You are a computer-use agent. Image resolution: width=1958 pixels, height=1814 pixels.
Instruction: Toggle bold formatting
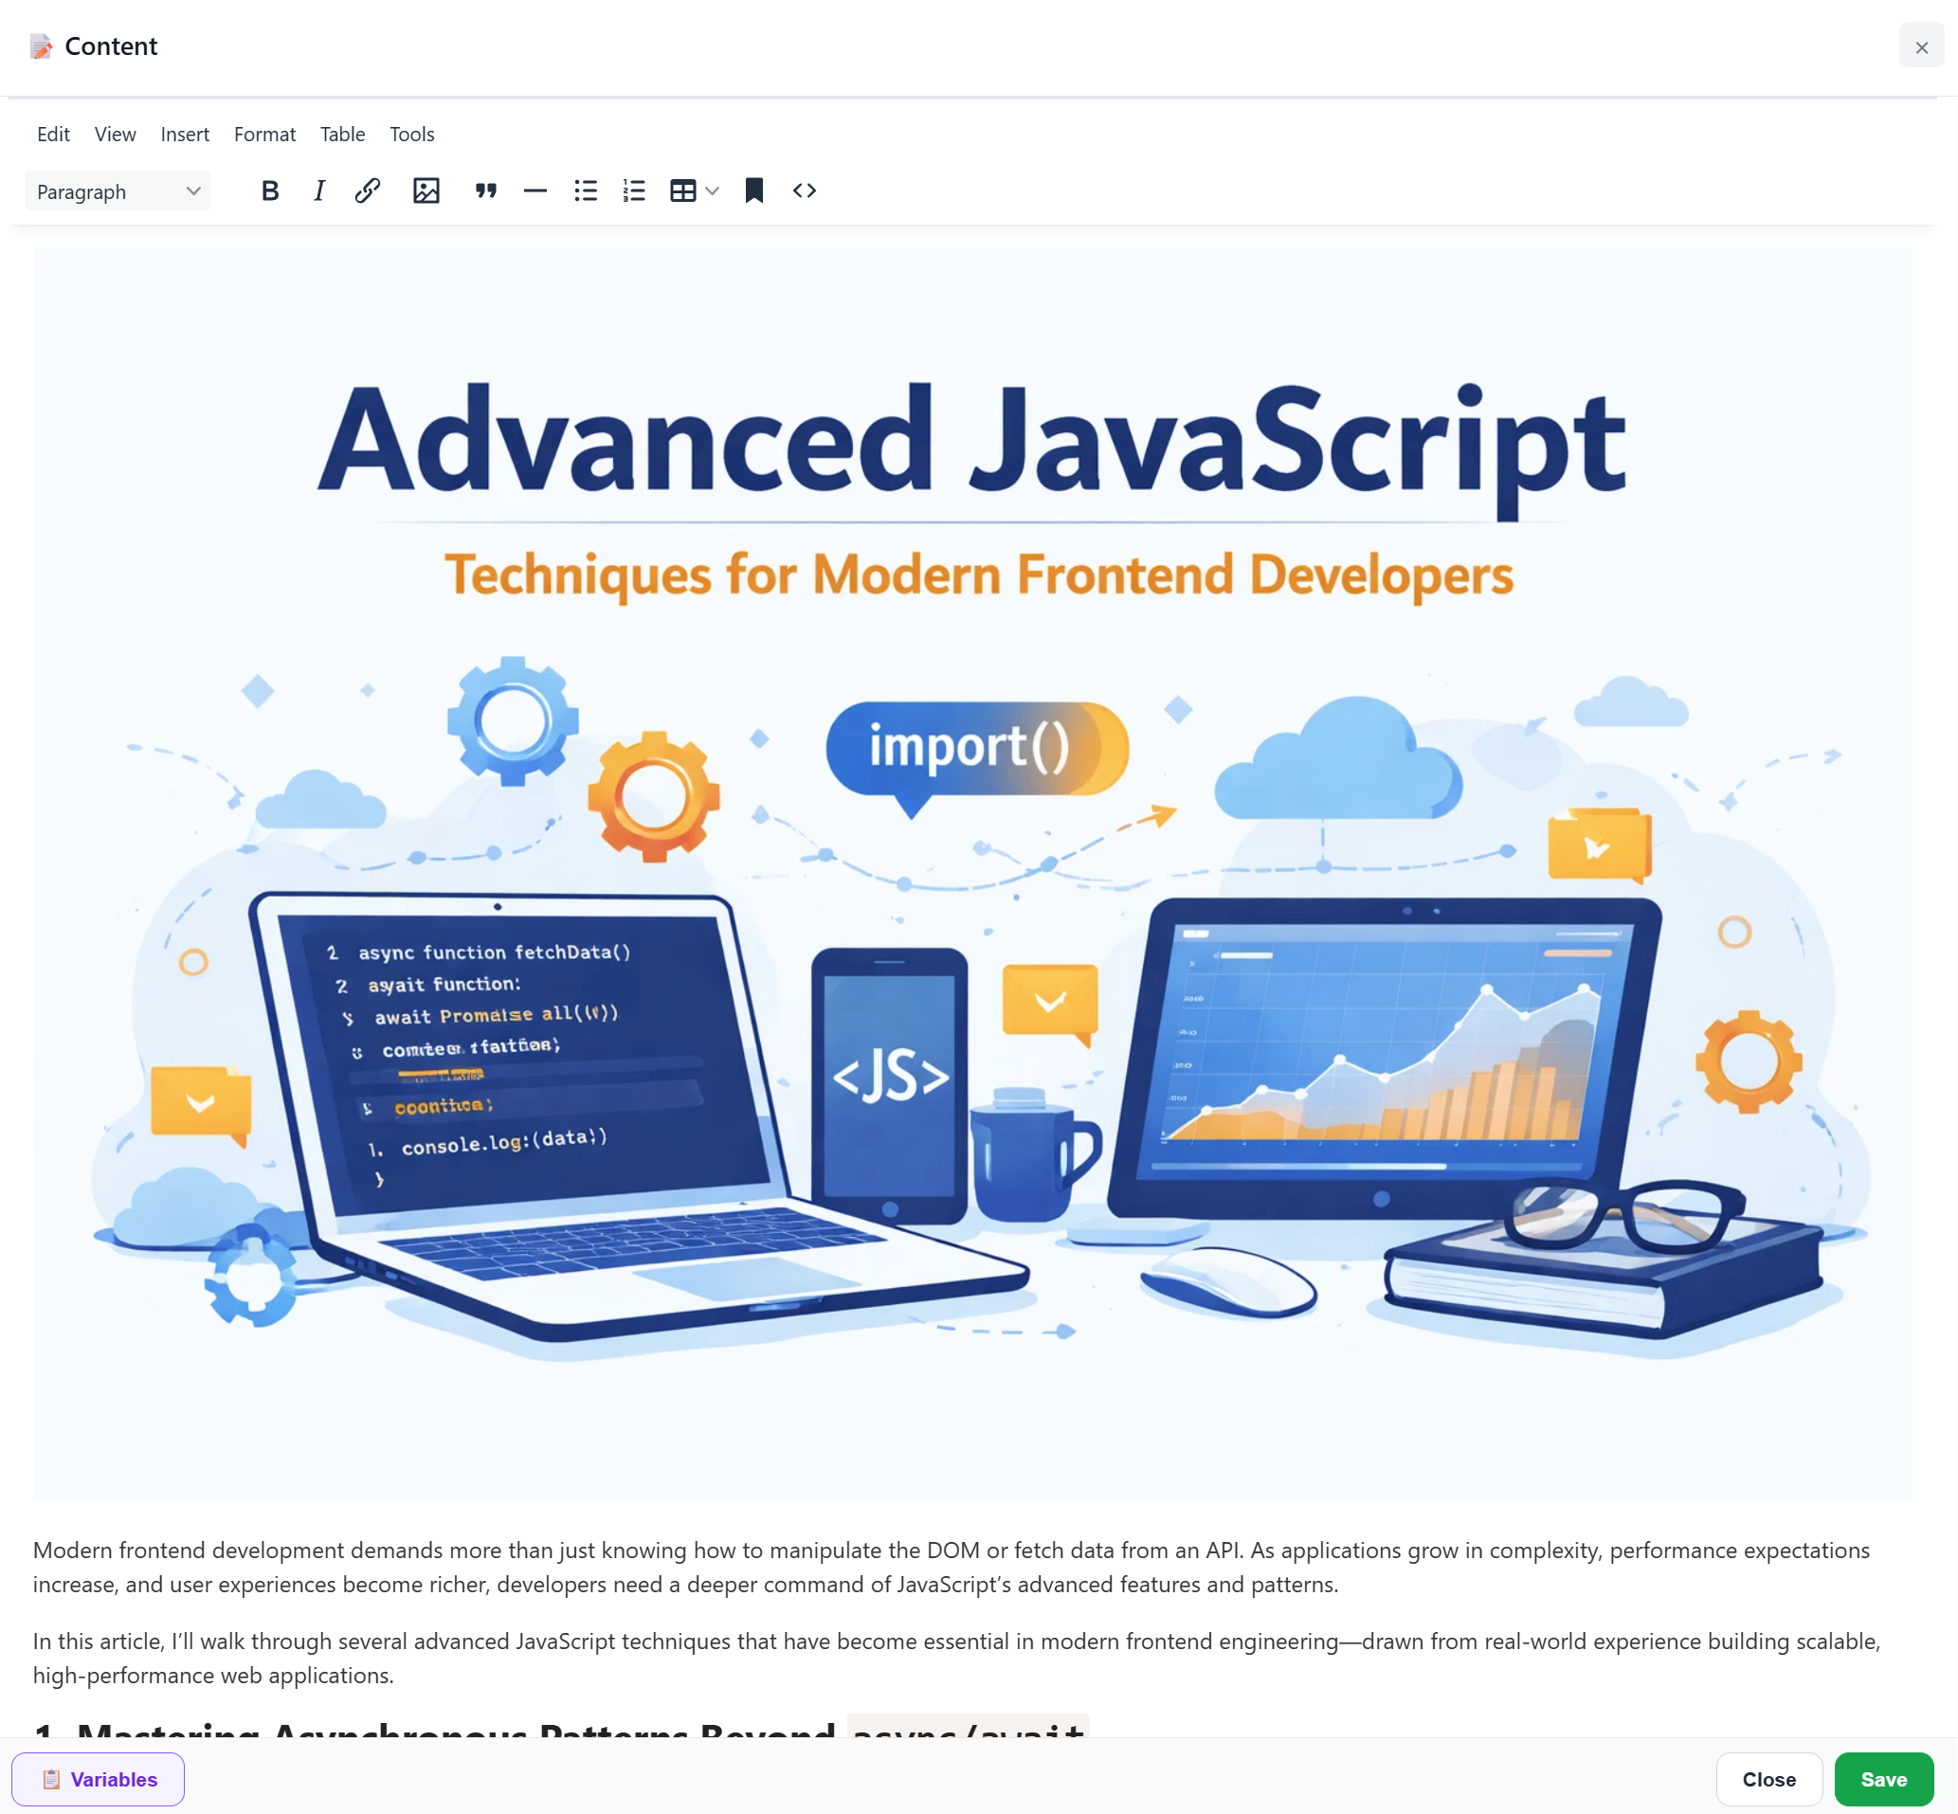pos(270,190)
